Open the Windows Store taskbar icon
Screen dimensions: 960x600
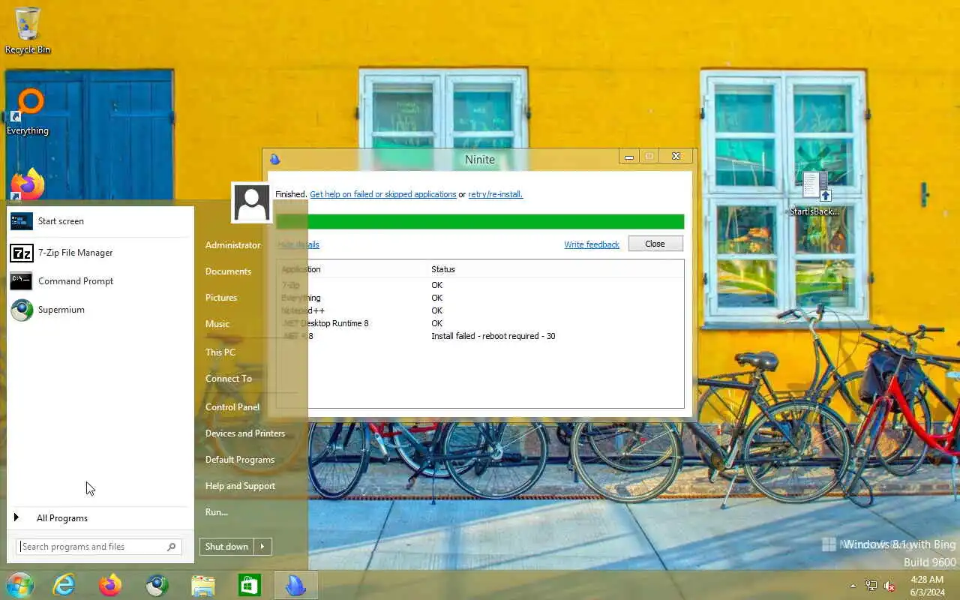click(x=250, y=585)
